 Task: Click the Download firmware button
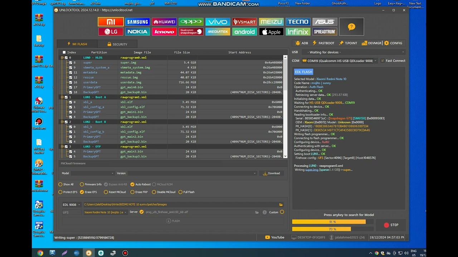tap(272, 173)
